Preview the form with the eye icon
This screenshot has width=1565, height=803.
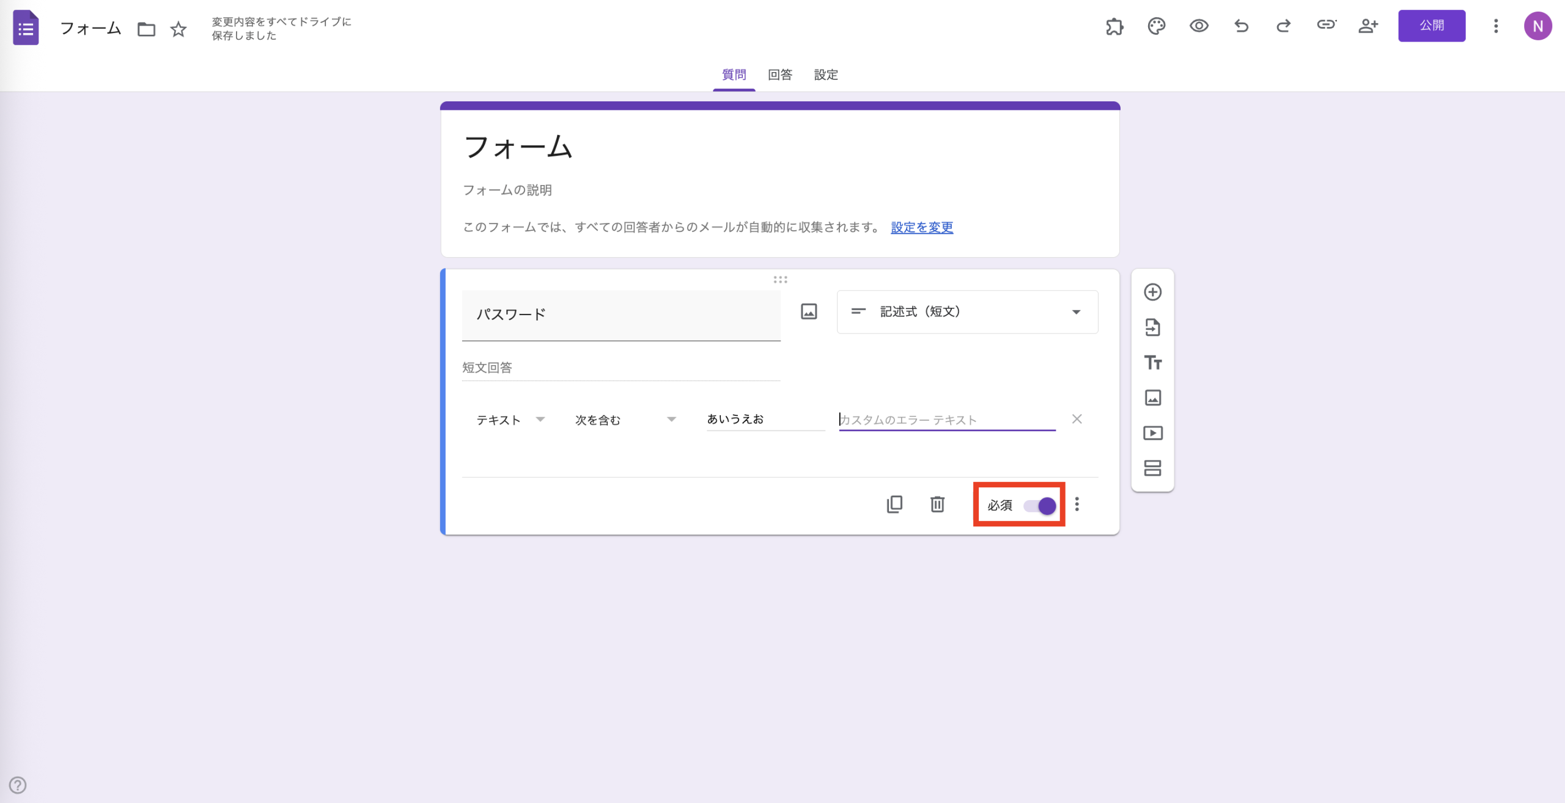(x=1199, y=26)
